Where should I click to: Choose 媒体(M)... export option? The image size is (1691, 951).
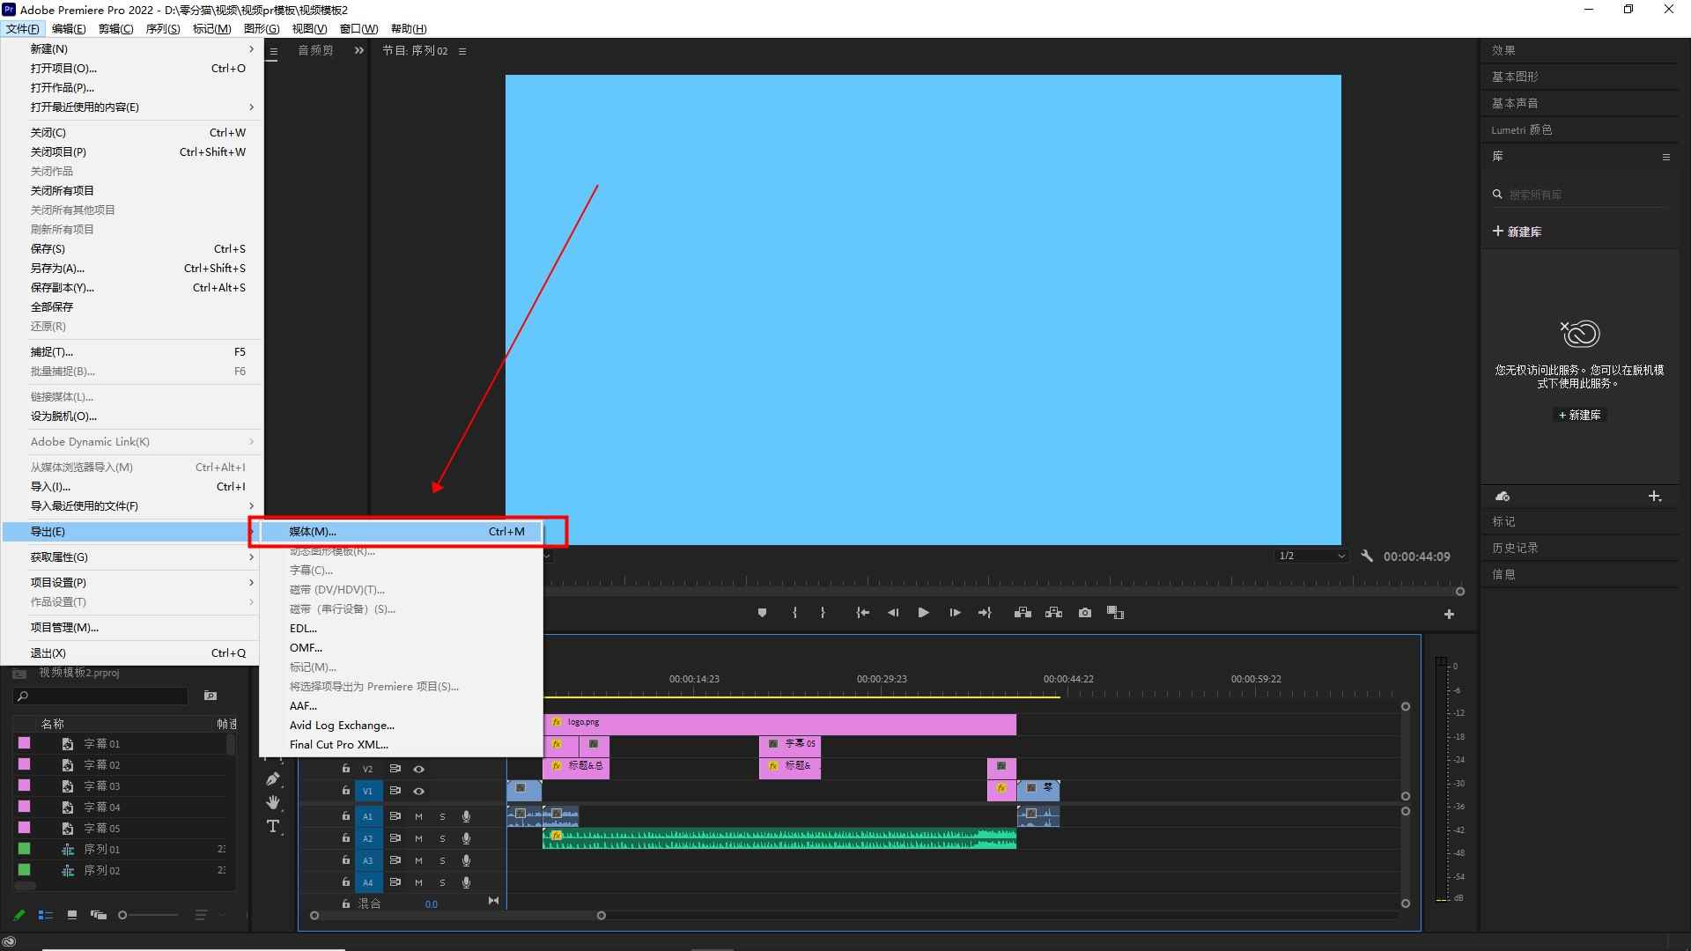click(x=313, y=532)
